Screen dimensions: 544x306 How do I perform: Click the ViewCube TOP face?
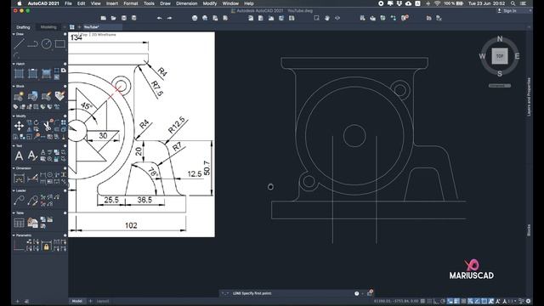(500, 56)
